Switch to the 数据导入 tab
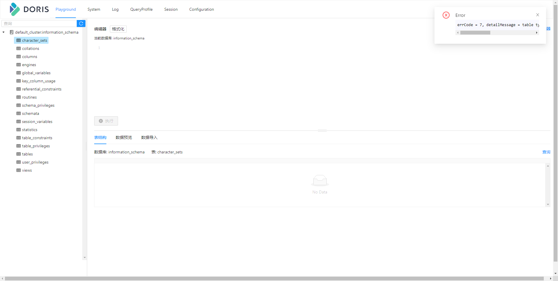This screenshot has width=558, height=281. 149,137
